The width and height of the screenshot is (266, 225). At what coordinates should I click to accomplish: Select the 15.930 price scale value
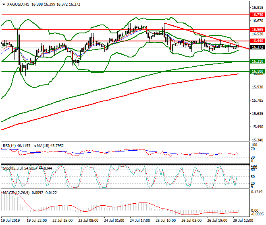coord(258,87)
